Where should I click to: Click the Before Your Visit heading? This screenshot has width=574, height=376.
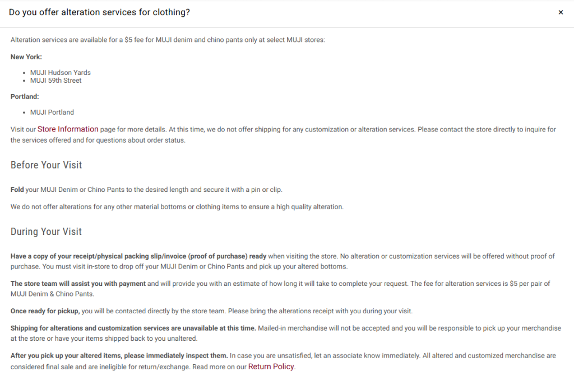[x=47, y=165]
